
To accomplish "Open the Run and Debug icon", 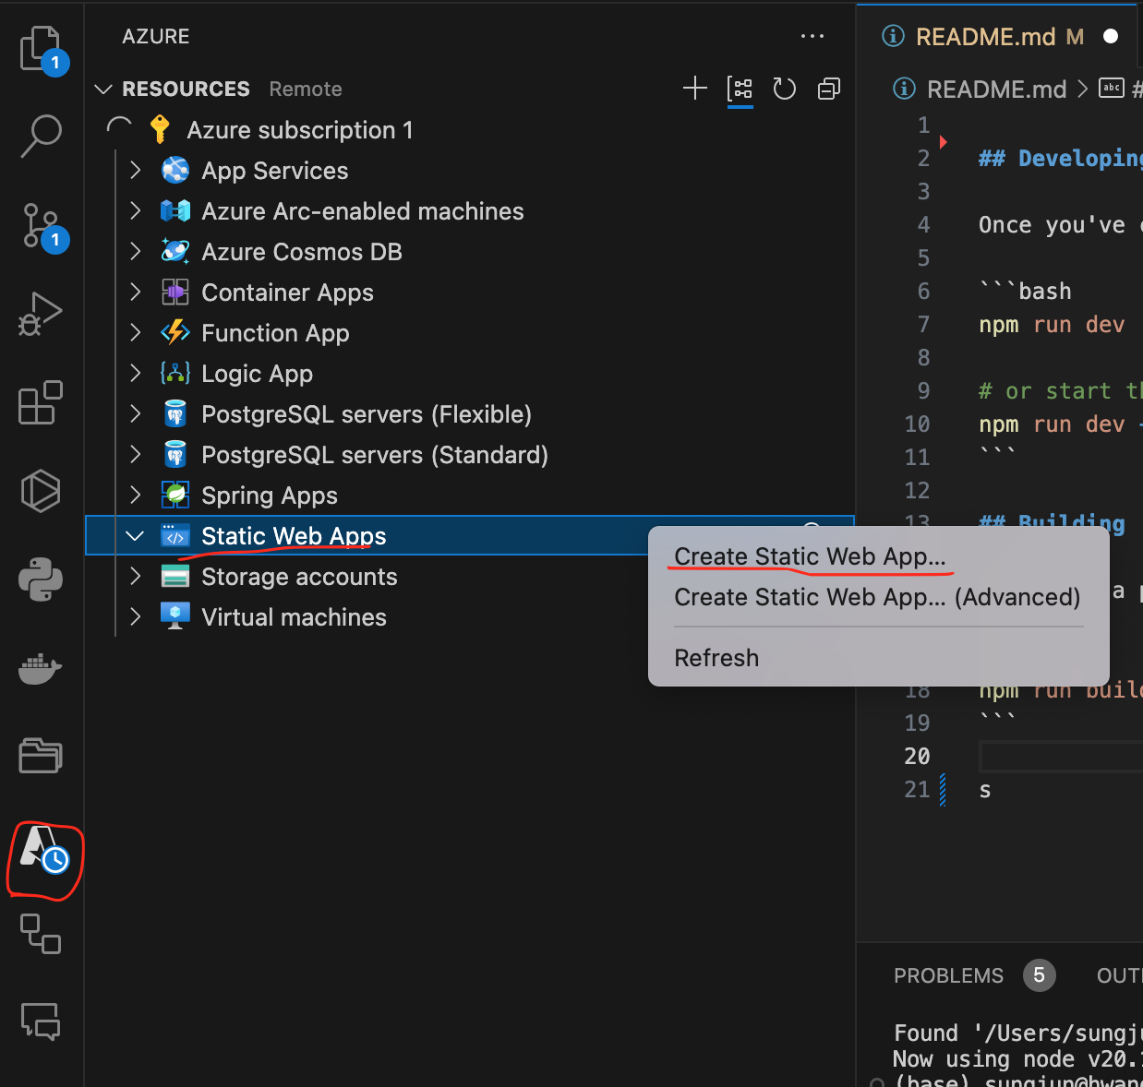I will pyautogui.click(x=41, y=314).
